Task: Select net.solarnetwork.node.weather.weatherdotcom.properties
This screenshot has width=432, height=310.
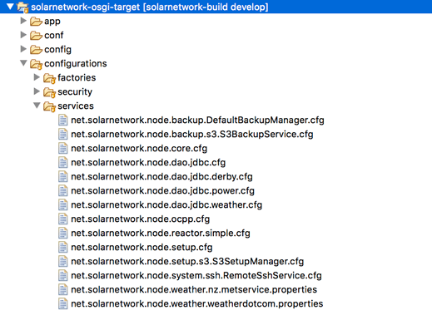Action: coord(197,304)
